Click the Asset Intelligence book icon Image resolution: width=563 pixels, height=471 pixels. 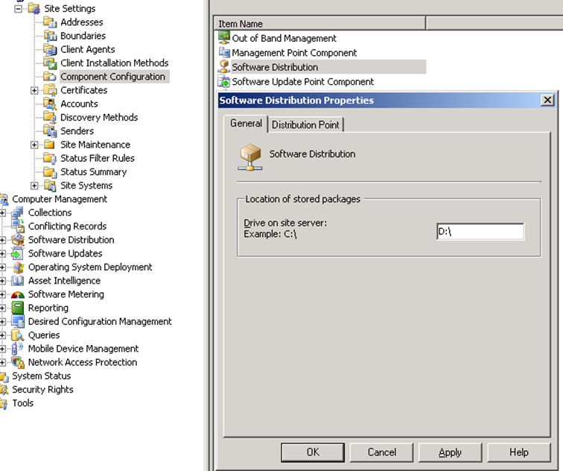[x=18, y=281]
